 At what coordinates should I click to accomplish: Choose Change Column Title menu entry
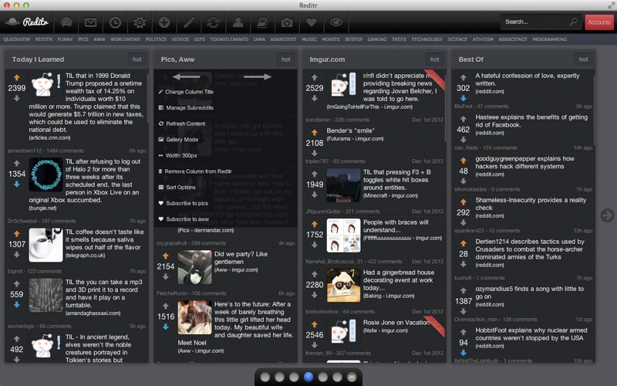[x=186, y=92]
